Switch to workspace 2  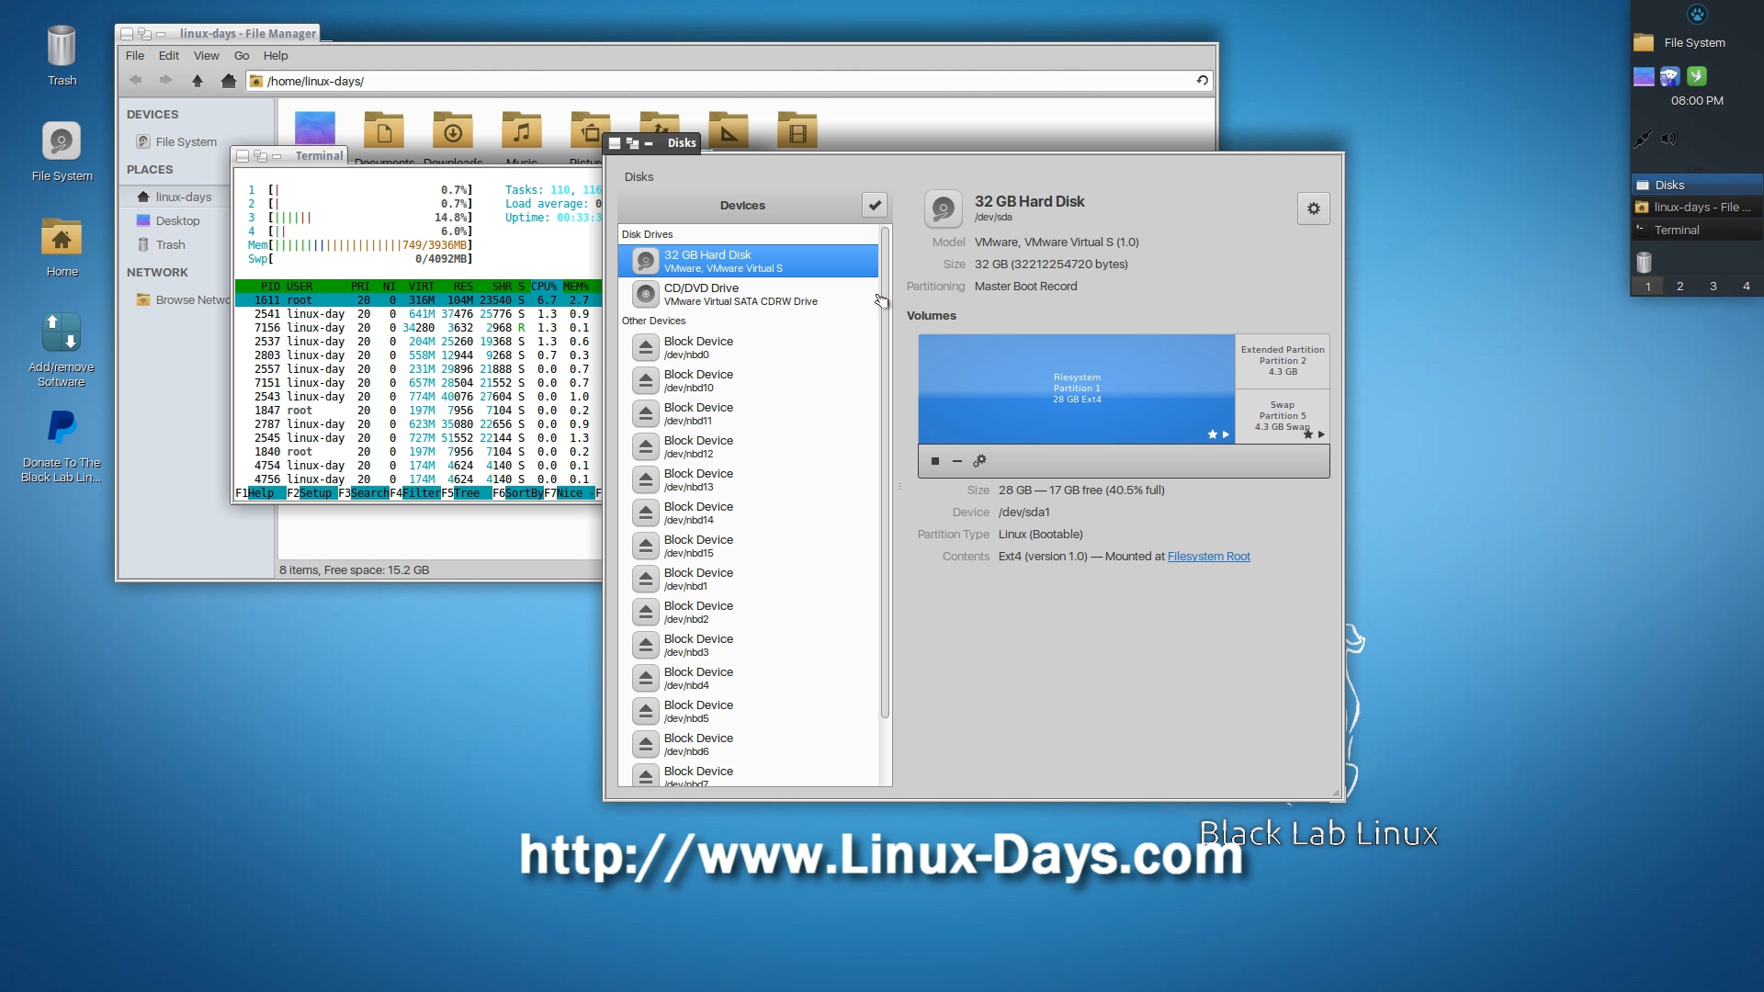click(1680, 287)
